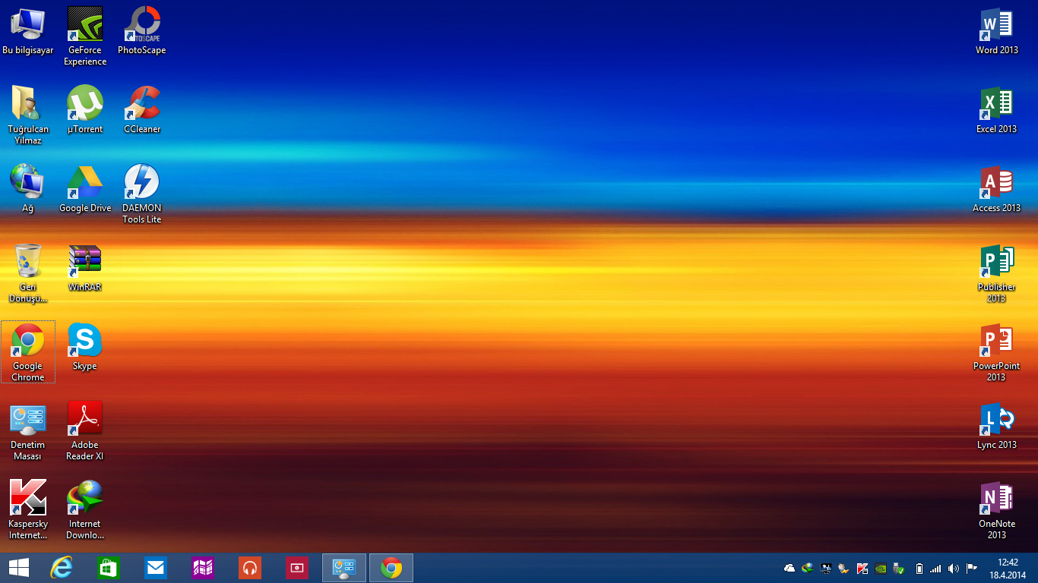Select the PhotoScape desktop shortcut
This screenshot has height=583, width=1038.
[x=141, y=31]
